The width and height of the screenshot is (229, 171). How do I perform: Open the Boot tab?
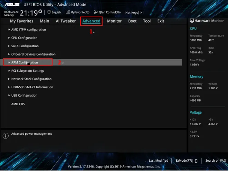(133, 21)
